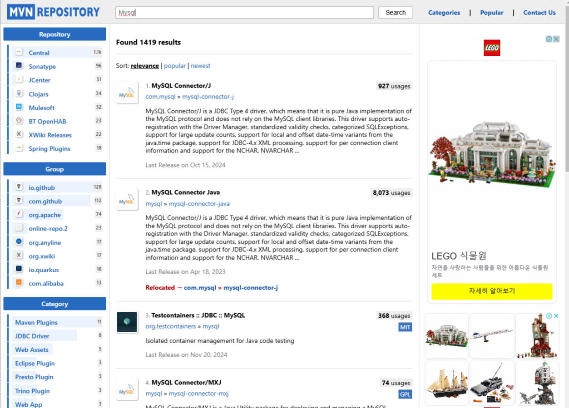The width and height of the screenshot is (569, 408).
Task: Select the Mulesoft repository icon
Action: point(19,107)
